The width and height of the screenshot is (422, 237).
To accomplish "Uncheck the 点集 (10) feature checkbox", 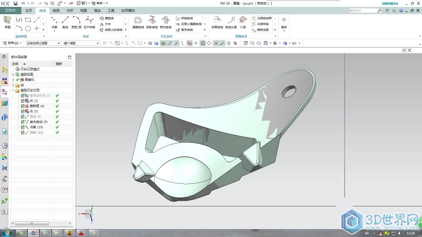I will coord(23,127).
